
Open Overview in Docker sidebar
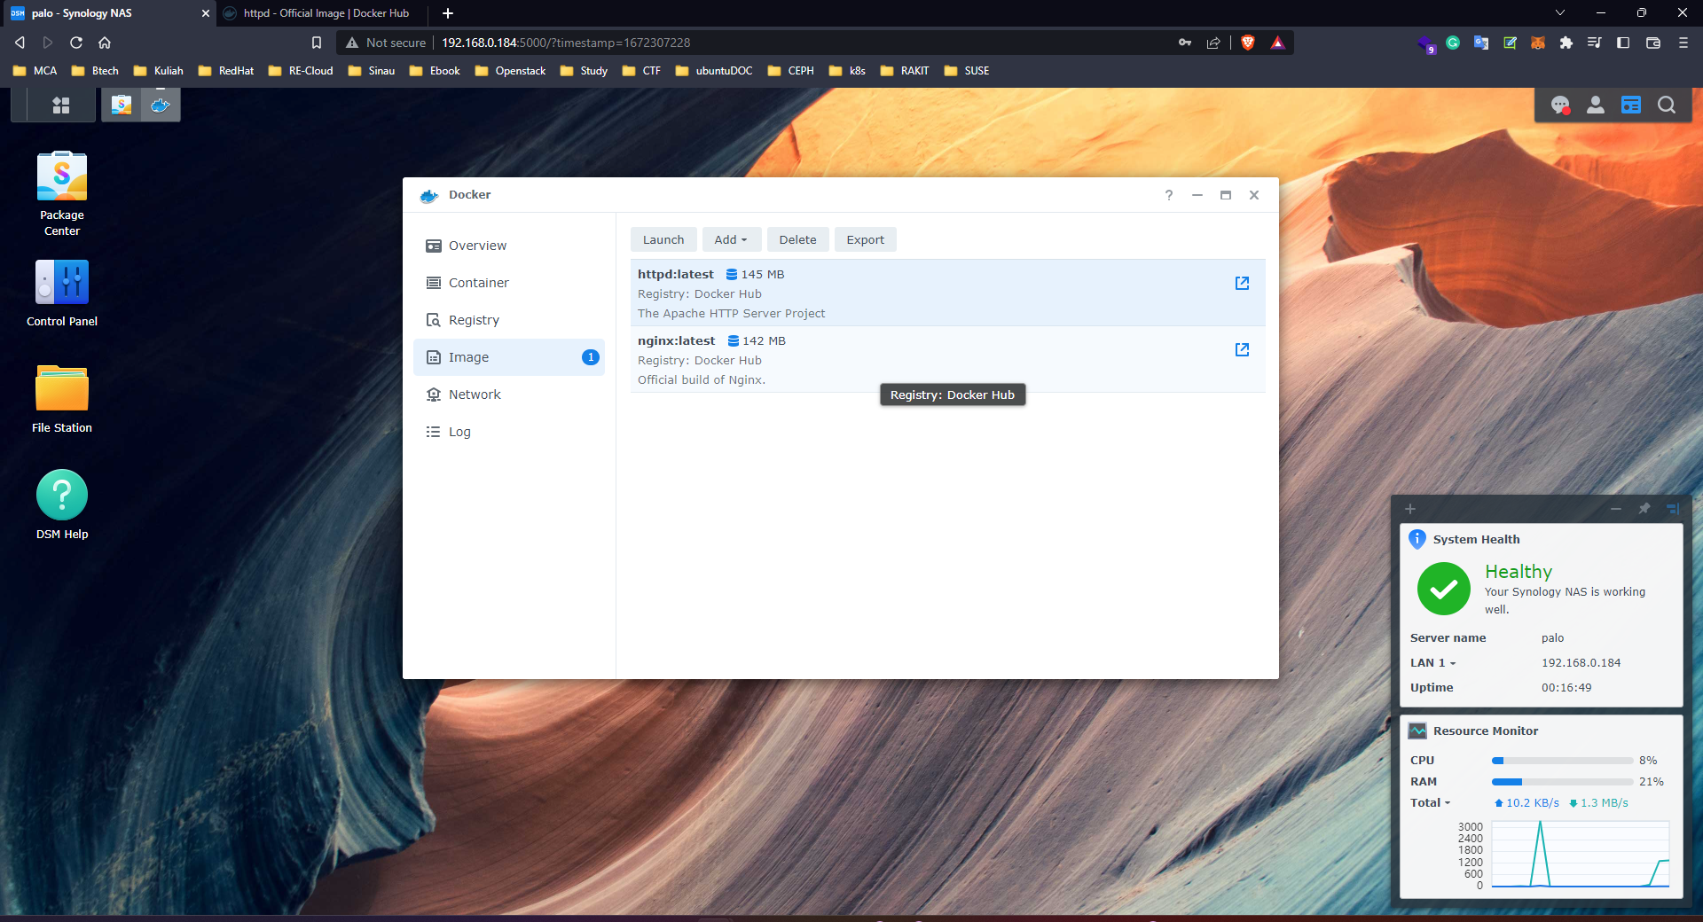[x=509, y=246]
